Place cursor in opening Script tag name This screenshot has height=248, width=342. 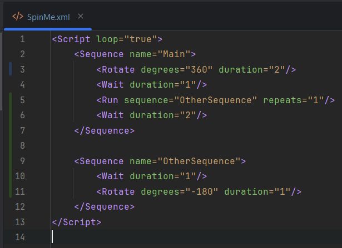74,39
